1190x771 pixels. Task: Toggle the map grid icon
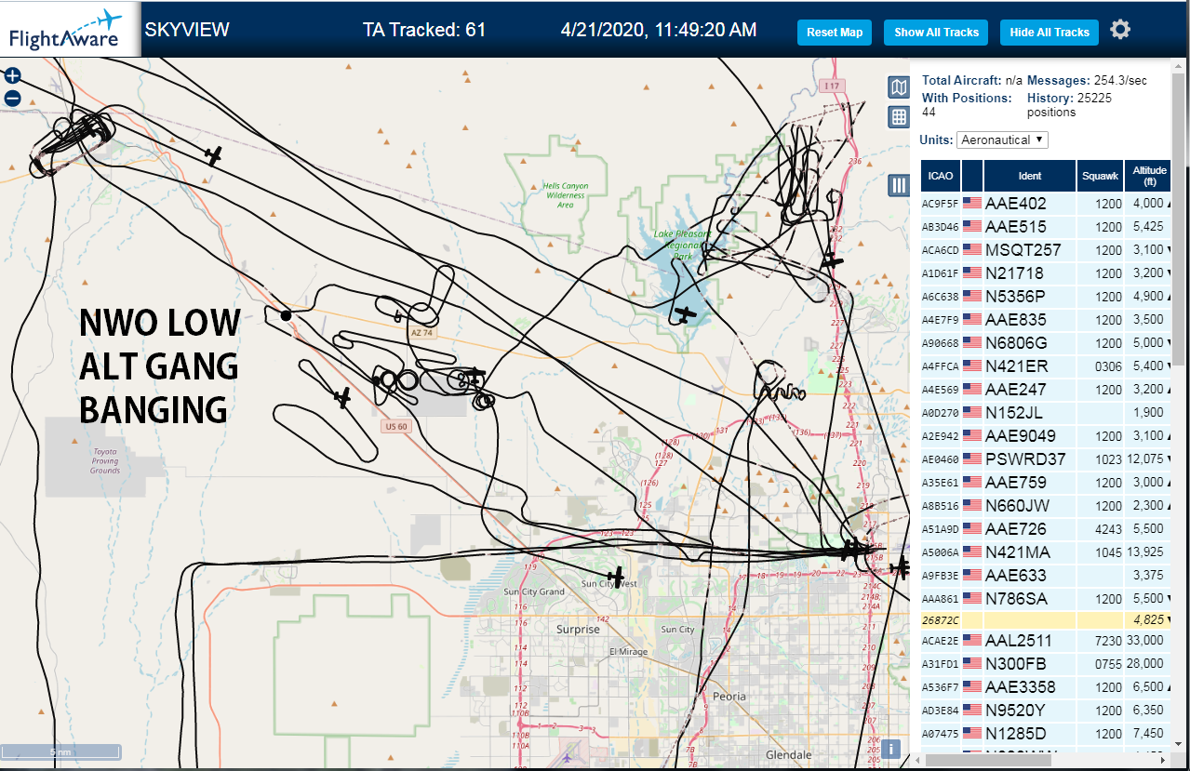[x=899, y=117]
